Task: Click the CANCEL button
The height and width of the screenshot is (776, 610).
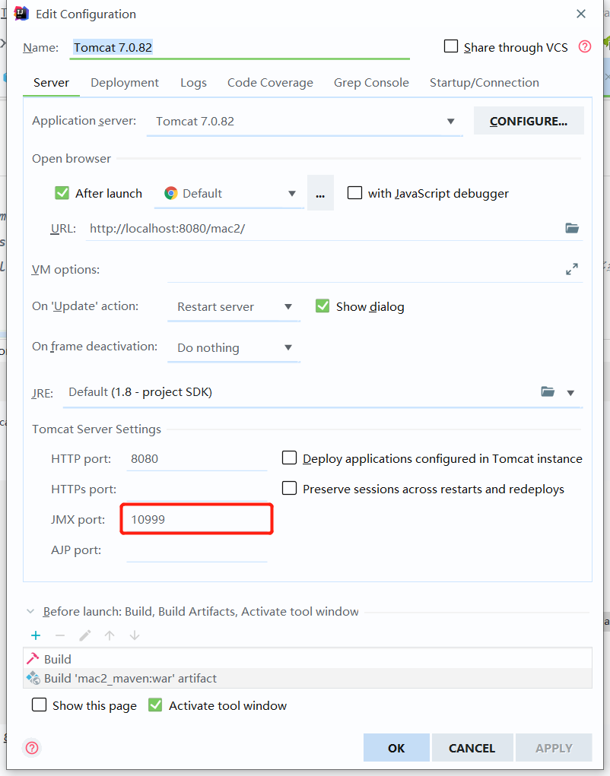Action: (472, 748)
